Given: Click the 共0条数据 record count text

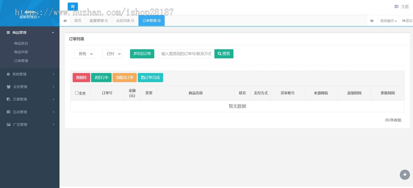Looking at the screenshot, I should (393, 120).
